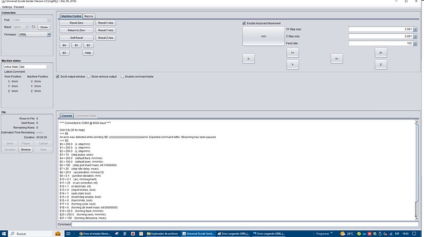Adjust the XY Step size spinner arrows
The height and width of the screenshot is (237, 424).
pyautogui.click(x=415, y=29)
